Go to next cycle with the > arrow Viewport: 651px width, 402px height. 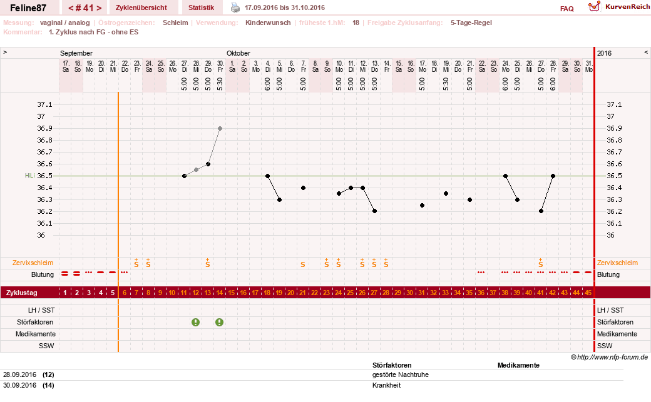coord(99,8)
